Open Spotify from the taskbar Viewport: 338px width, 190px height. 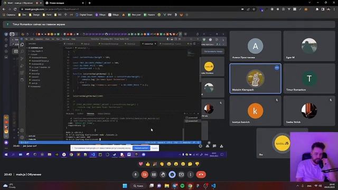(182, 186)
